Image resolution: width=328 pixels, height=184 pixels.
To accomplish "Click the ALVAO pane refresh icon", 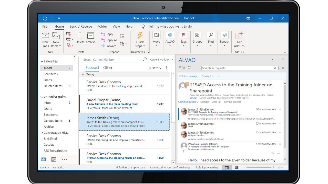I will (x=180, y=67).
